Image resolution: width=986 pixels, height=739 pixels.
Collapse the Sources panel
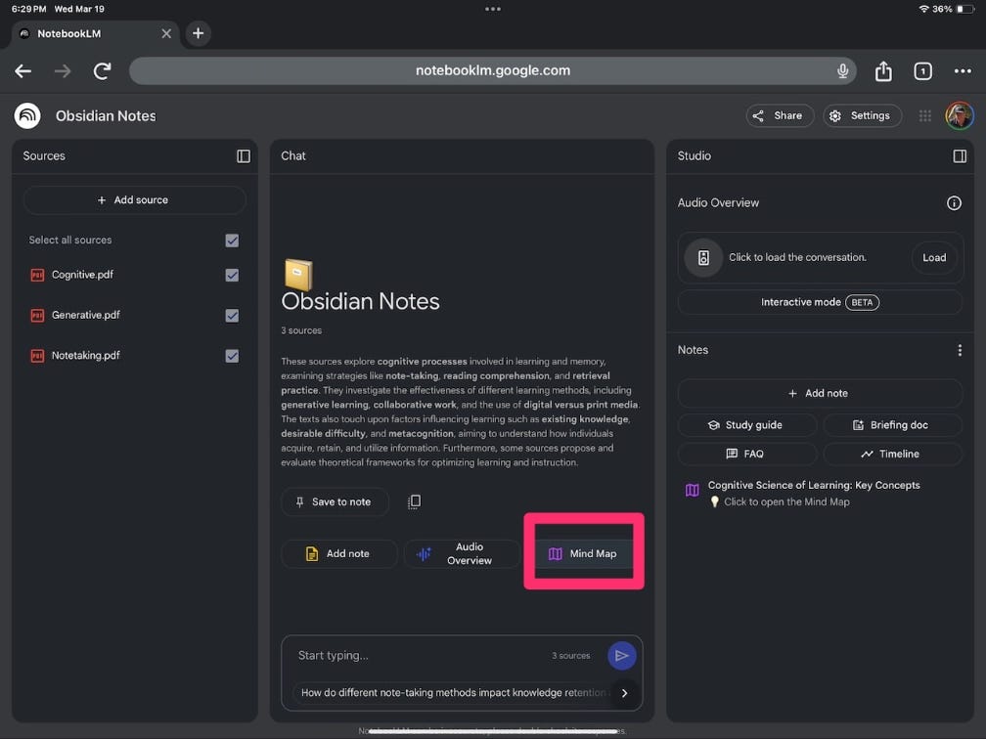coord(244,155)
